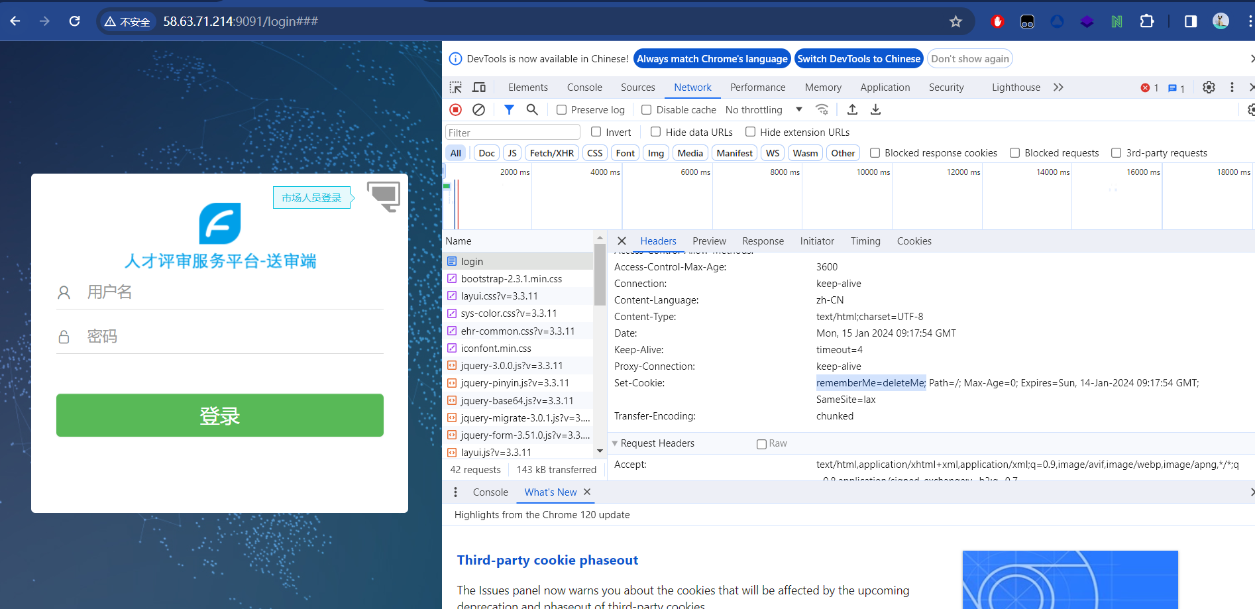Open the Timing tab for login

coord(865,241)
